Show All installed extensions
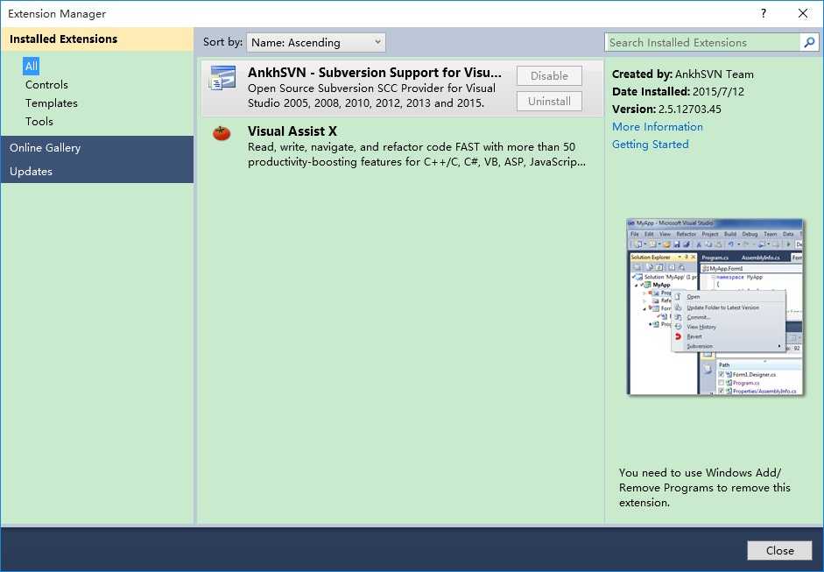This screenshot has width=824, height=572. [x=31, y=67]
